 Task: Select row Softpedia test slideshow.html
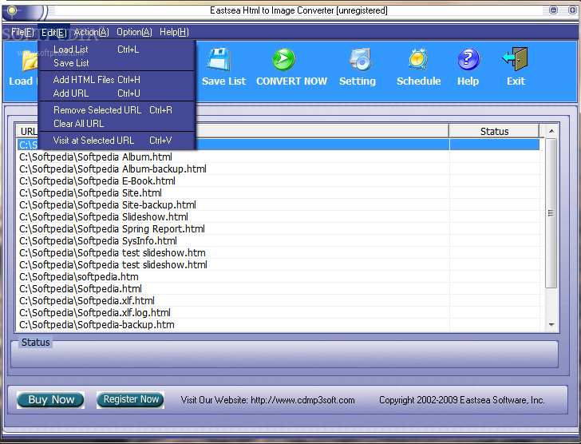[278, 265]
